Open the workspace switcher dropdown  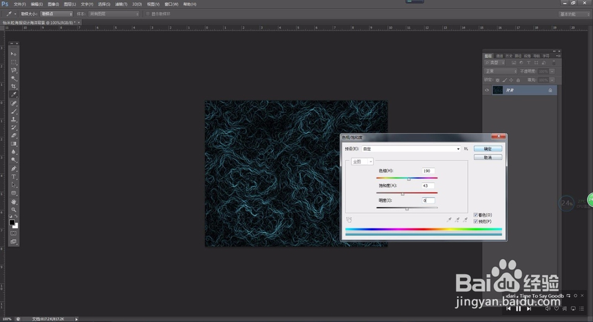pyautogui.click(x=574, y=14)
